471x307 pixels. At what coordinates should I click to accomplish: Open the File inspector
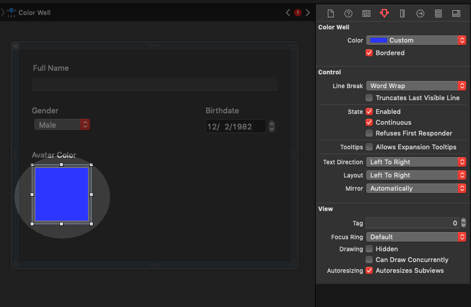[x=330, y=13]
